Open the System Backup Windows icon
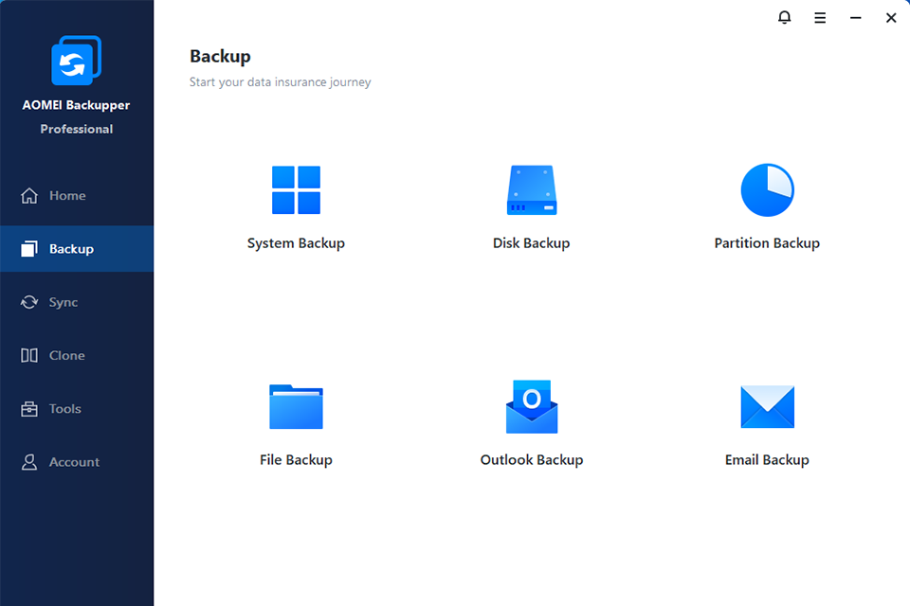 click(296, 190)
